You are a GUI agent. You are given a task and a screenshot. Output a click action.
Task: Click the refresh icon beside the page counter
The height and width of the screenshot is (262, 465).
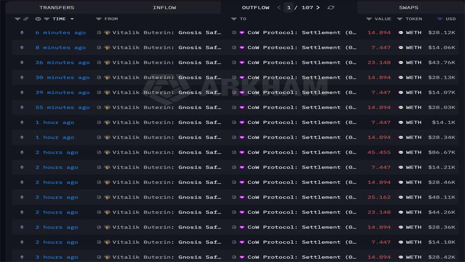tap(331, 8)
